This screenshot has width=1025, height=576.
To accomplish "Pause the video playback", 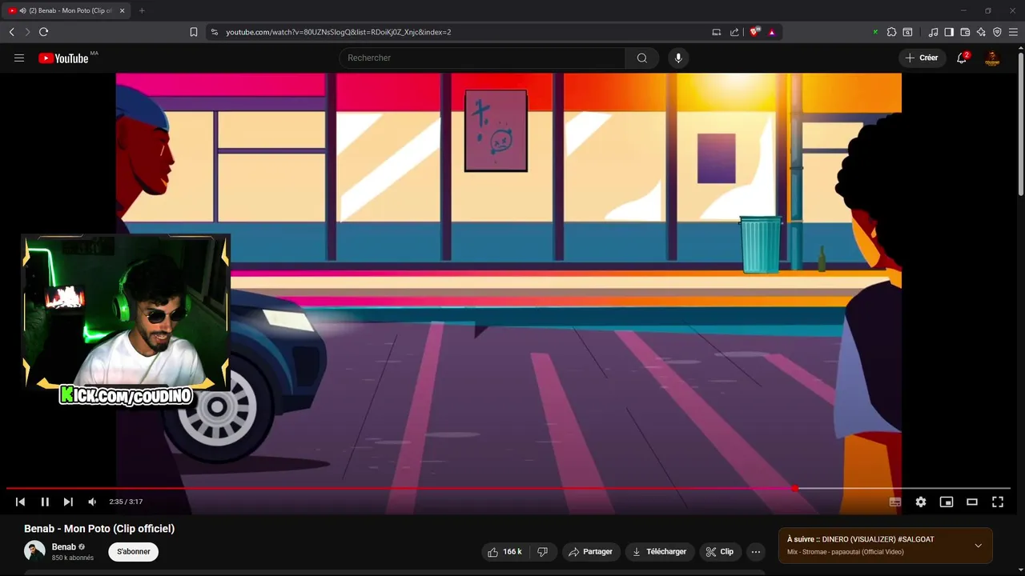I will pyautogui.click(x=45, y=502).
